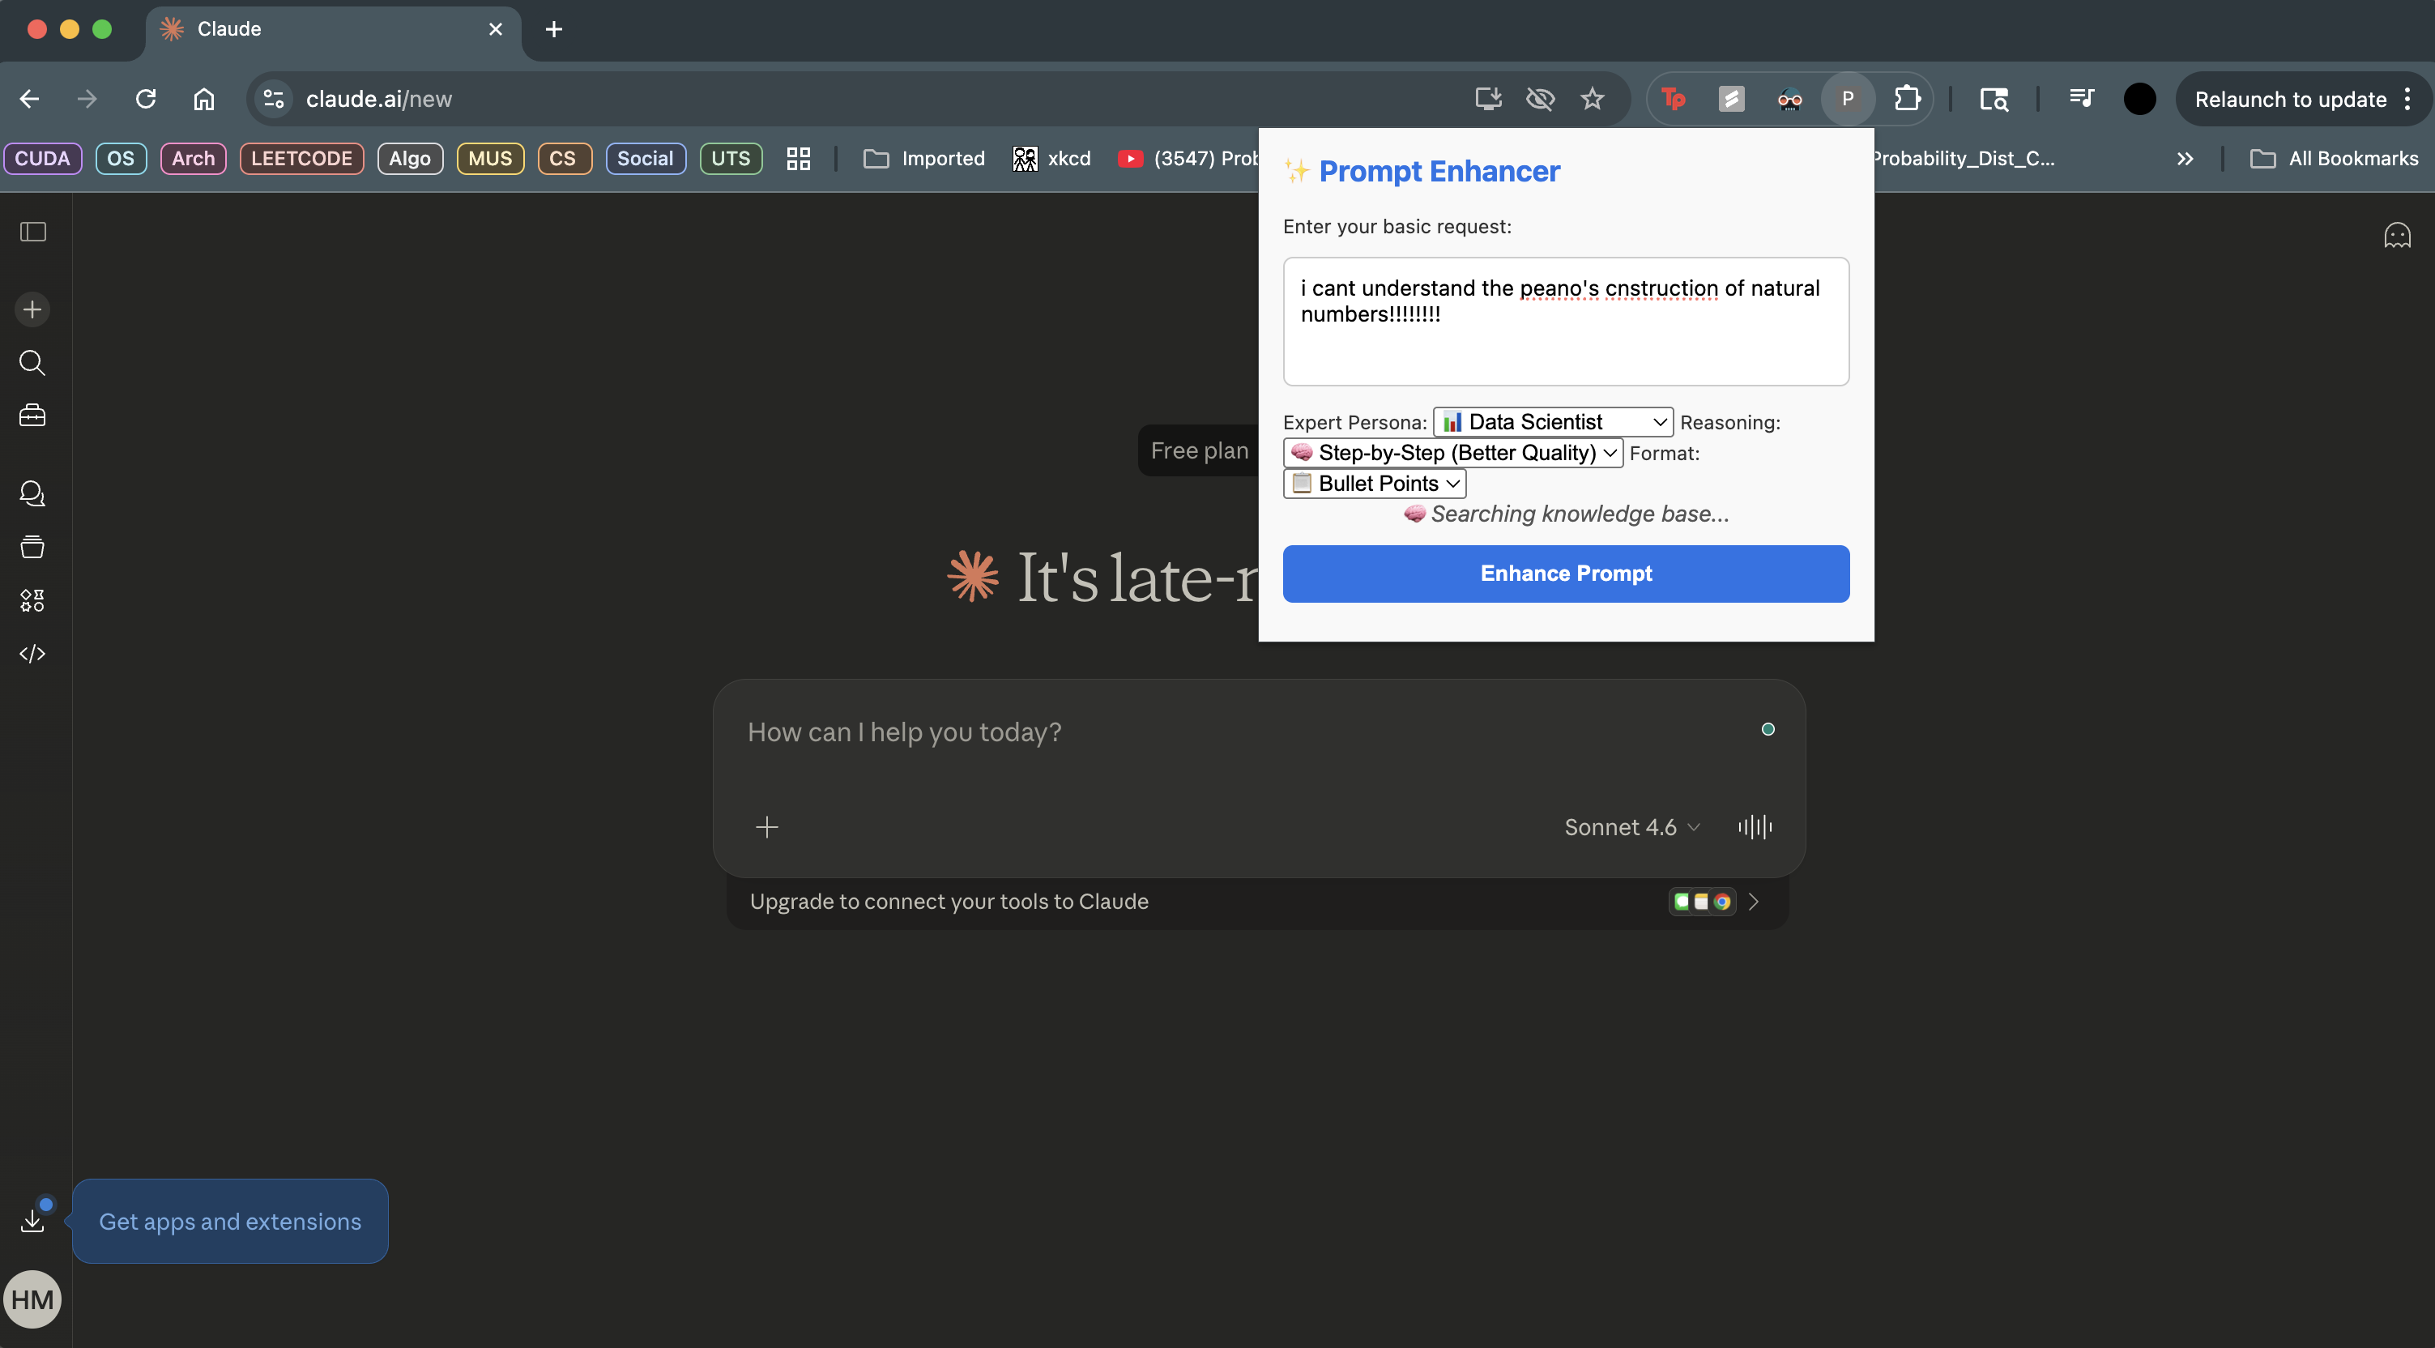Click the Enhance Prompt button
Viewport: 2435px width, 1348px height.
pyautogui.click(x=1565, y=574)
